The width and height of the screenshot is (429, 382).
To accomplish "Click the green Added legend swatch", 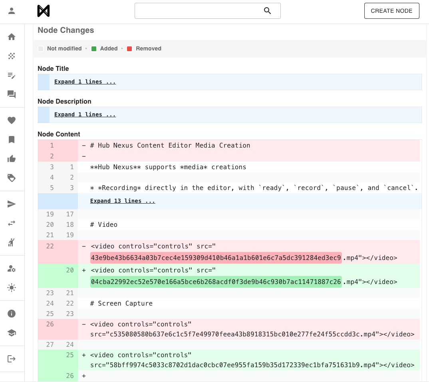I will pyautogui.click(x=94, y=49).
